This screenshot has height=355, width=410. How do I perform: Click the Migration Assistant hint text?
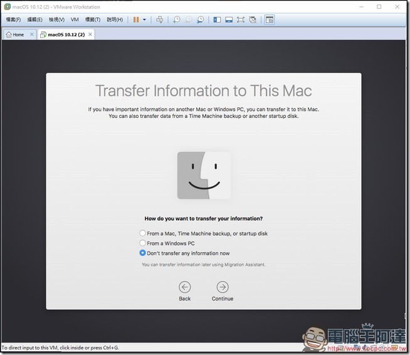click(204, 265)
